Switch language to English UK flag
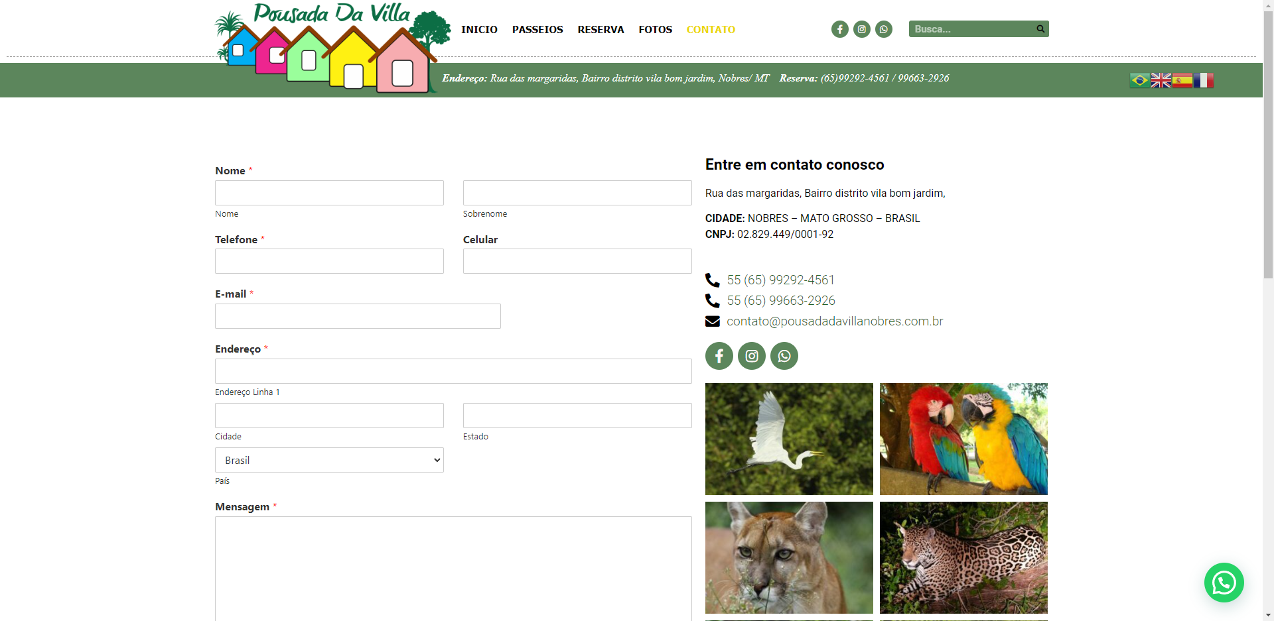This screenshot has width=1274, height=621. click(x=1161, y=80)
